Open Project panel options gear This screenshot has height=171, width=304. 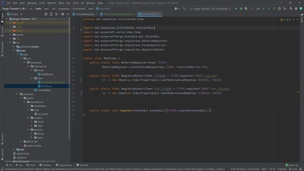pos(62,14)
